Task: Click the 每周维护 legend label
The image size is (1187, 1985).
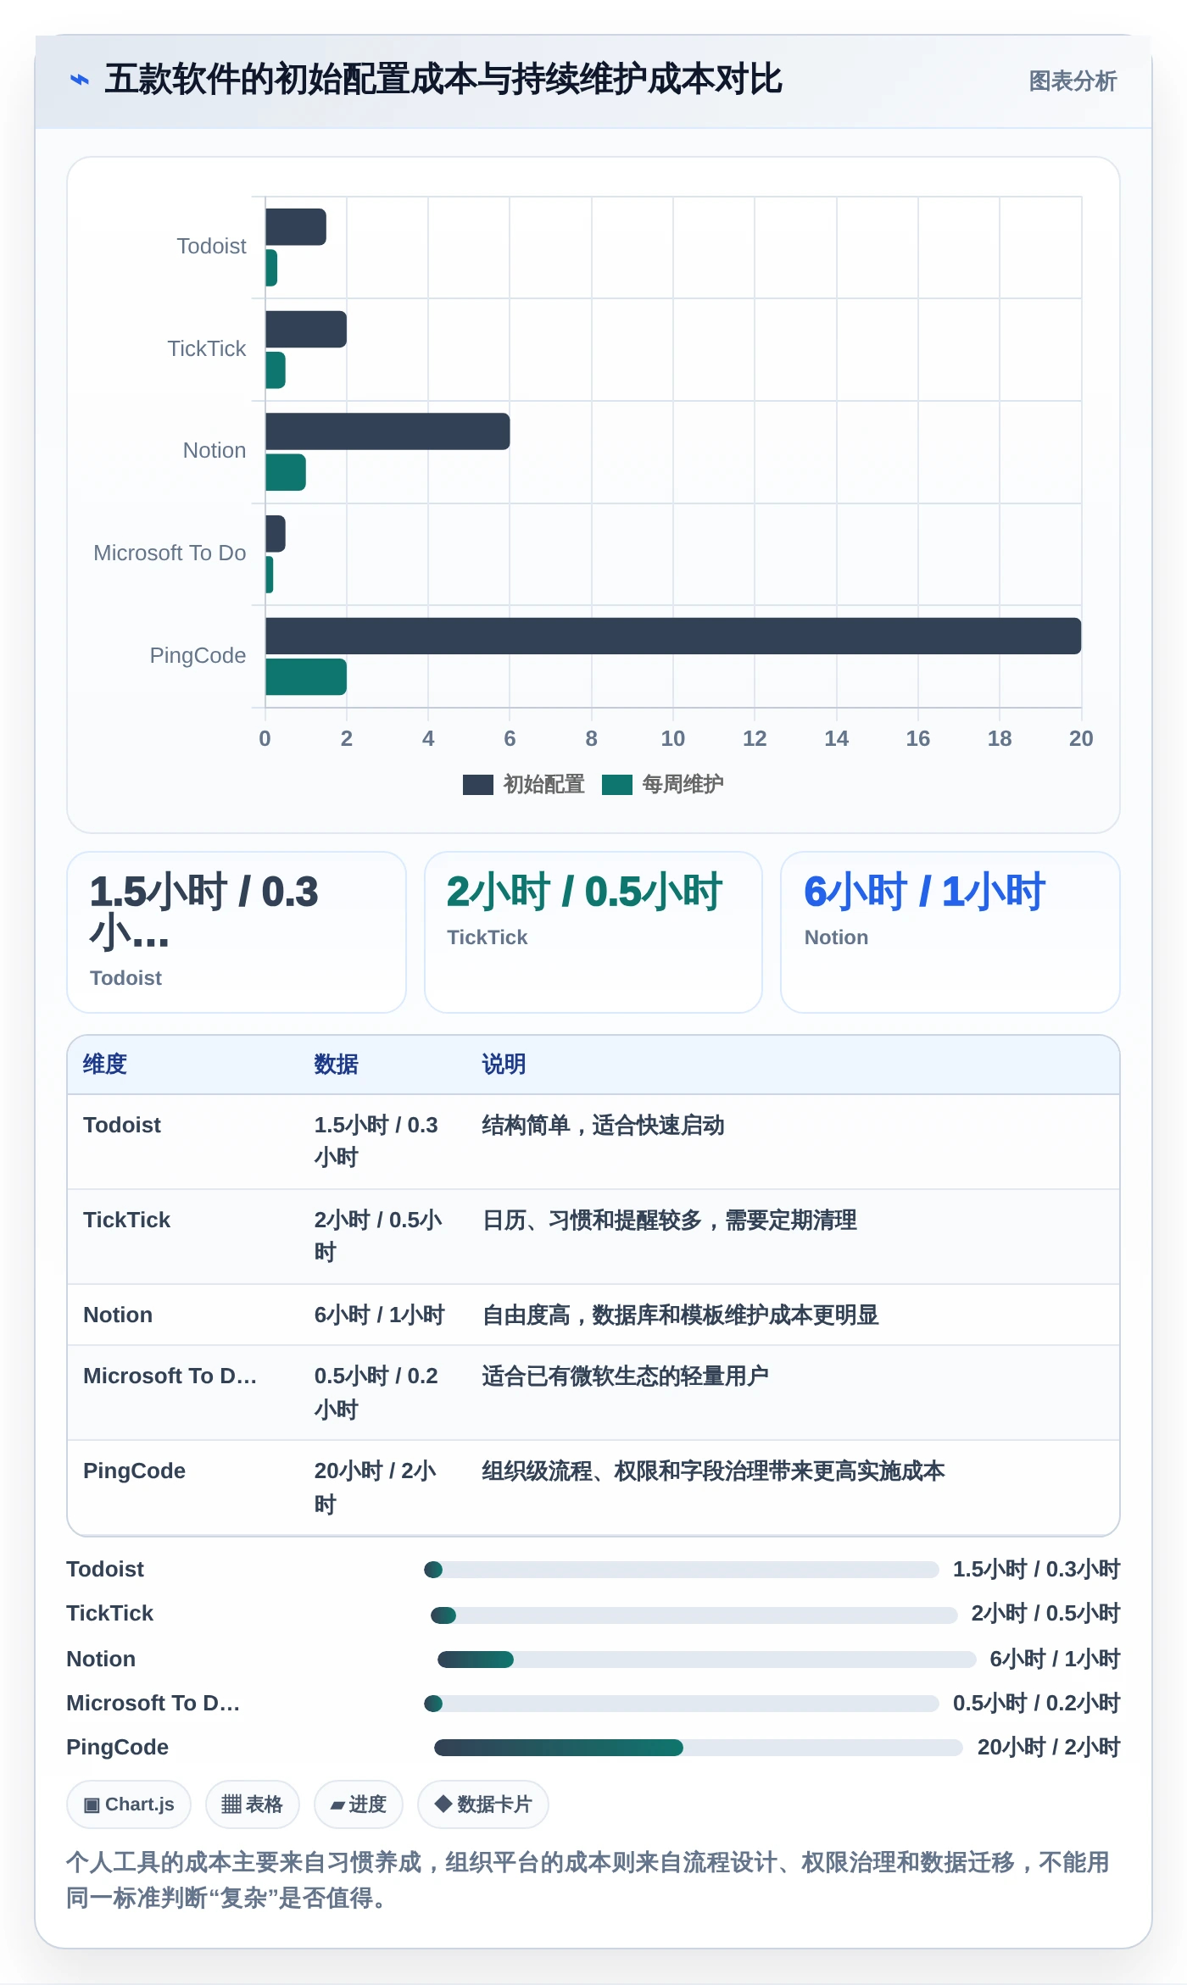Action: pyautogui.click(x=683, y=785)
